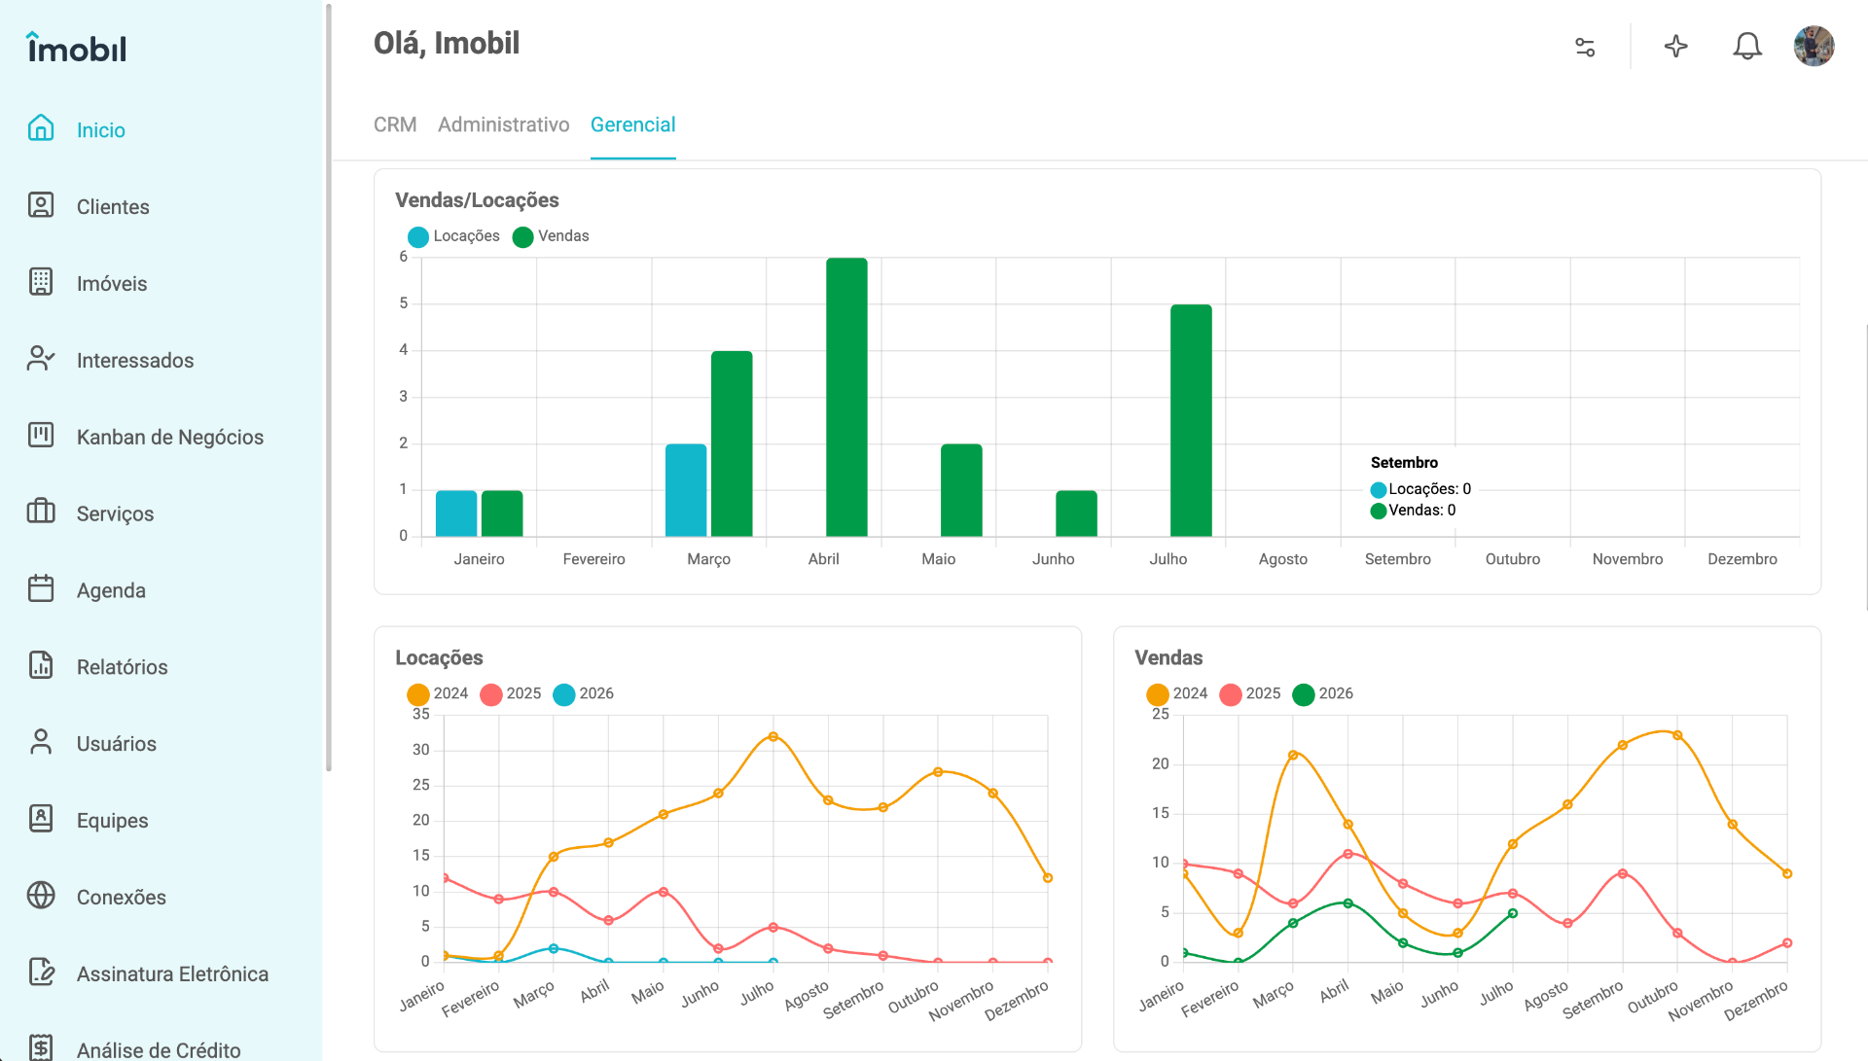Screen dimensions: 1868x1061
Task: Toggle 2024 series in Vendas chart
Action: pyautogui.click(x=1177, y=693)
